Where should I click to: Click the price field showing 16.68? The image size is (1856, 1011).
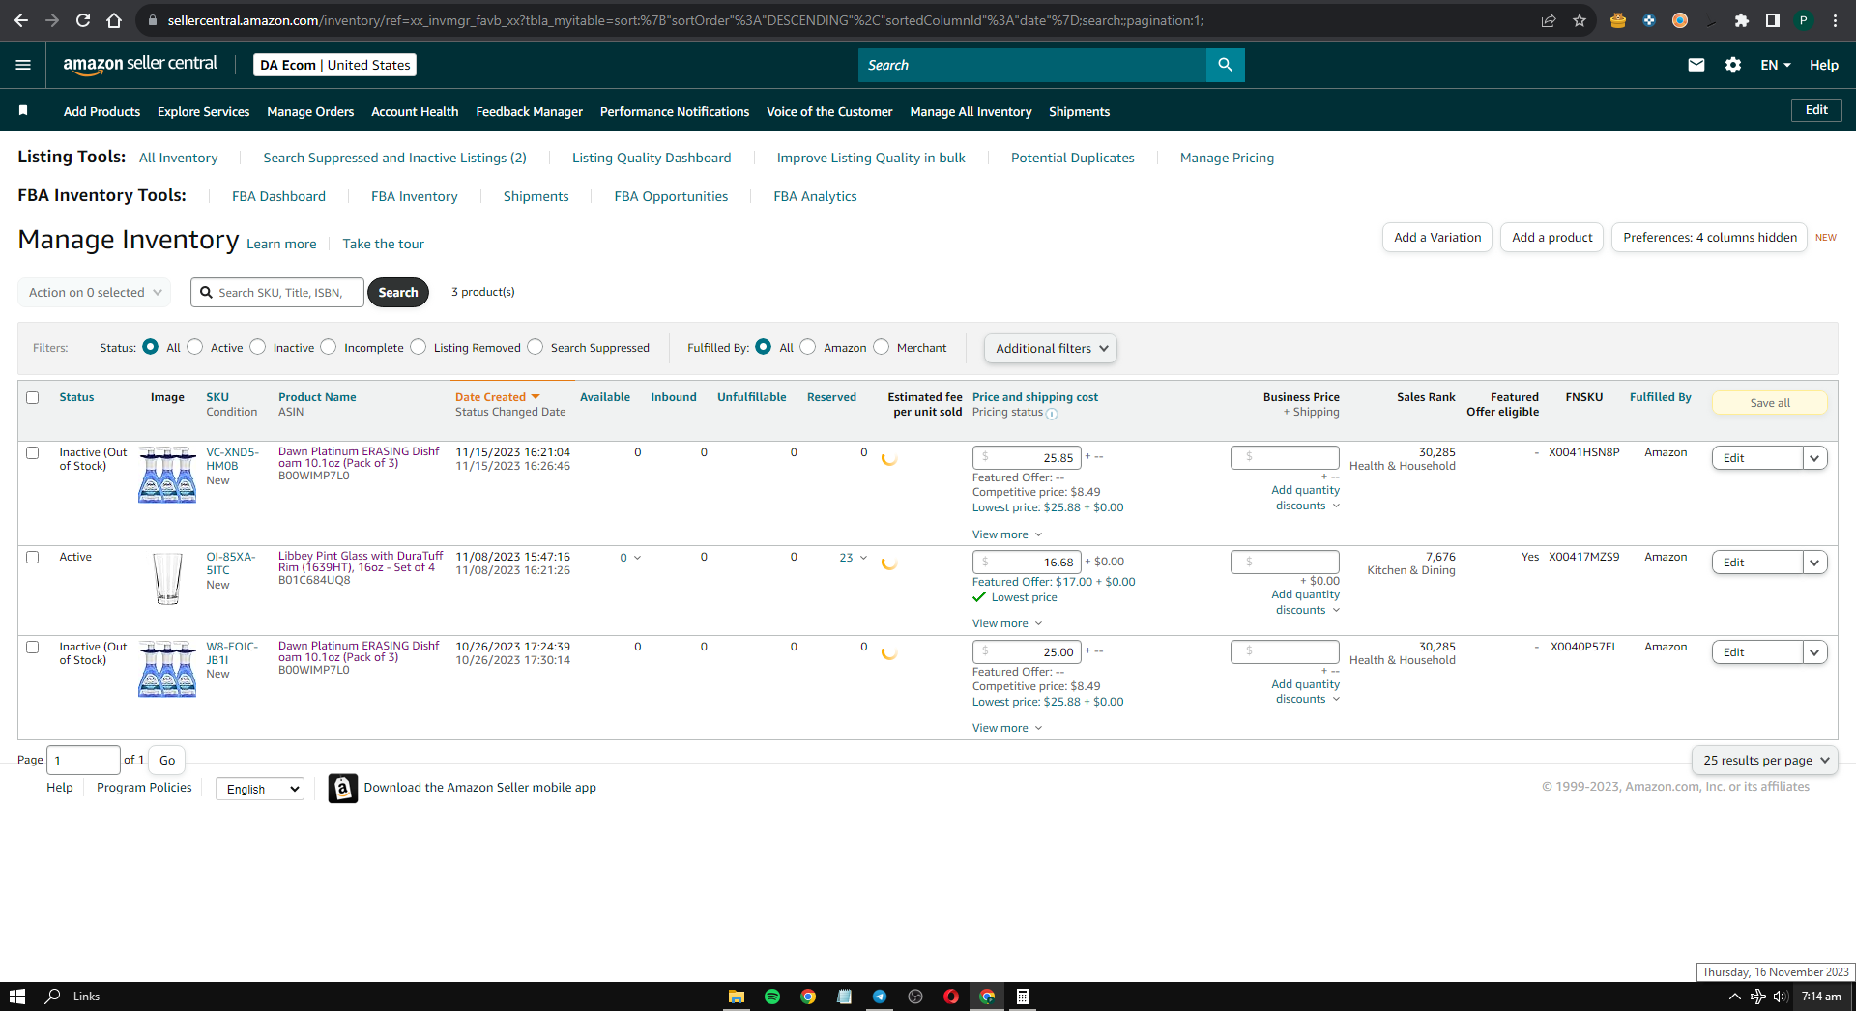(x=1027, y=563)
